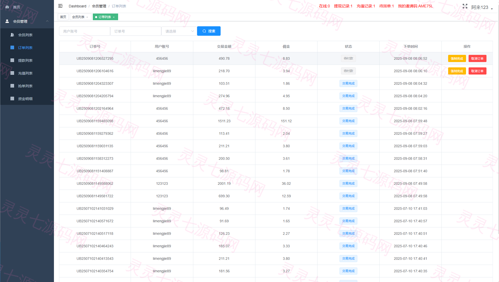Click order number UB2507102140354754
The height and width of the screenshot is (282, 499).
95,271
